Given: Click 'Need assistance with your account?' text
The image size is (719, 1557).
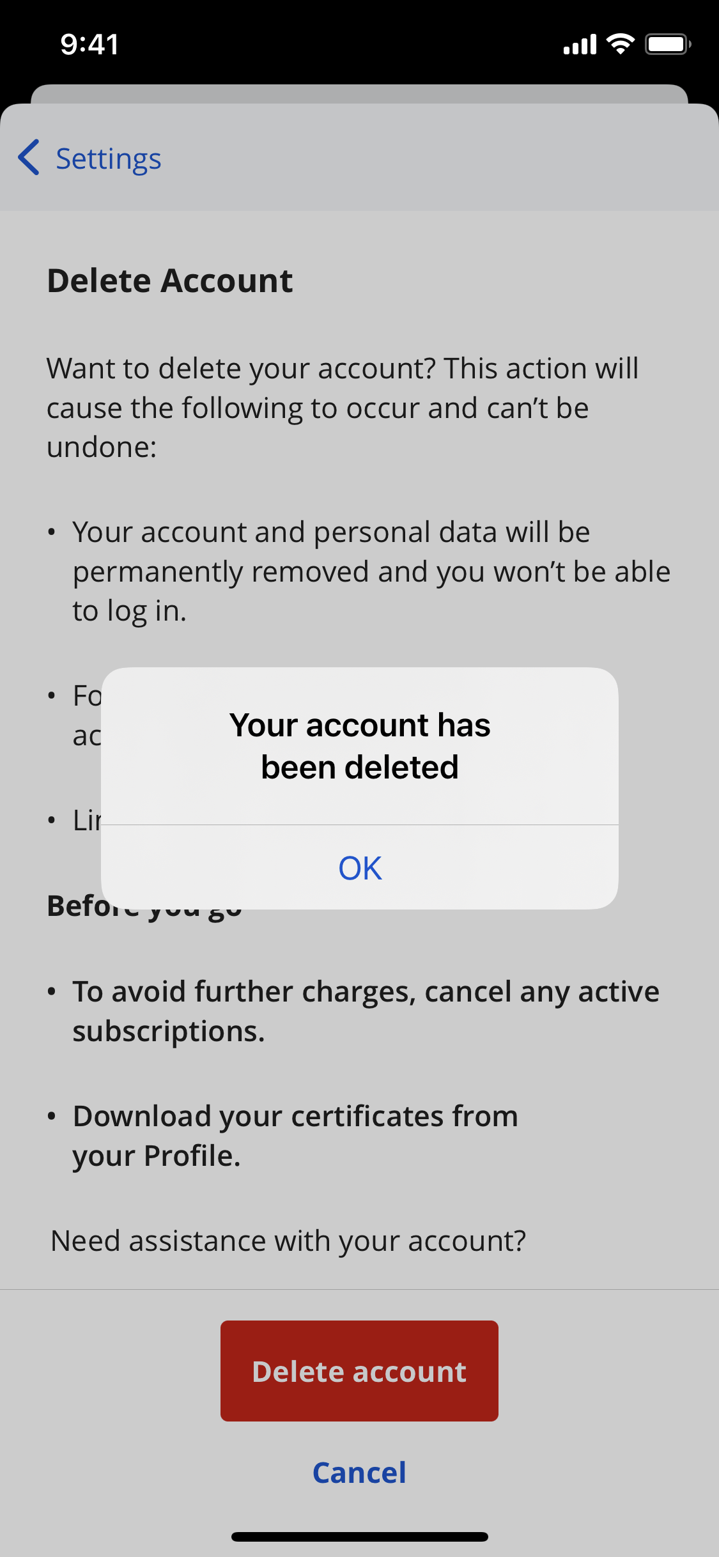Looking at the screenshot, I should [x=288, y=1241].
